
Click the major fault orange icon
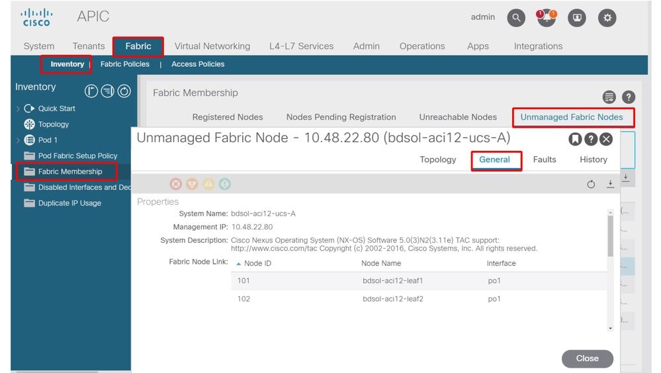point(193,184)
